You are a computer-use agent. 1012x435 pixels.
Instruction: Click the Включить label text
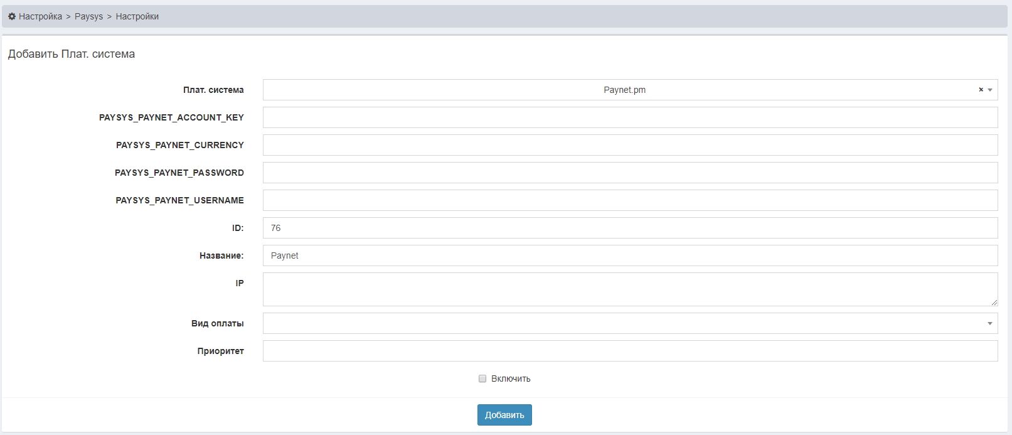511,379
